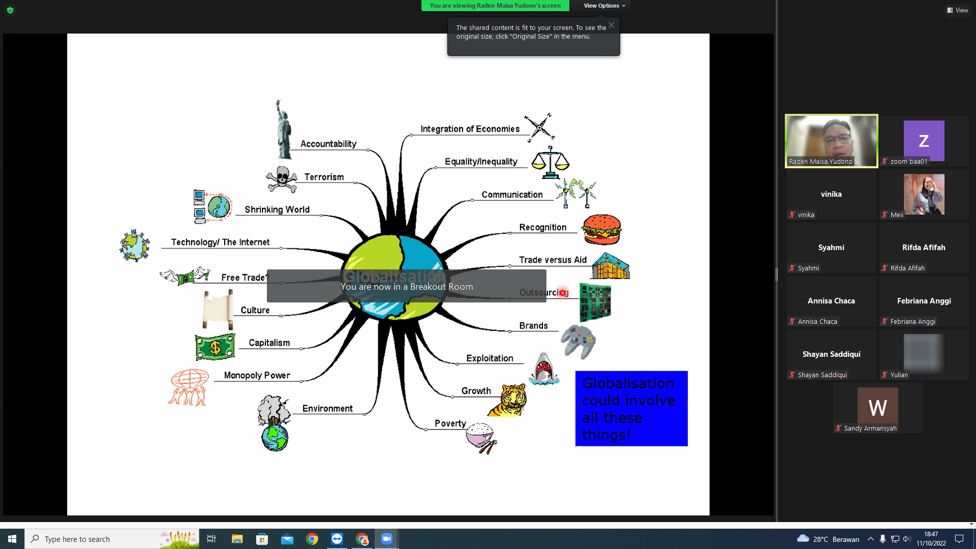Click the 'Recognition' label on the slide

pos(543,227)
